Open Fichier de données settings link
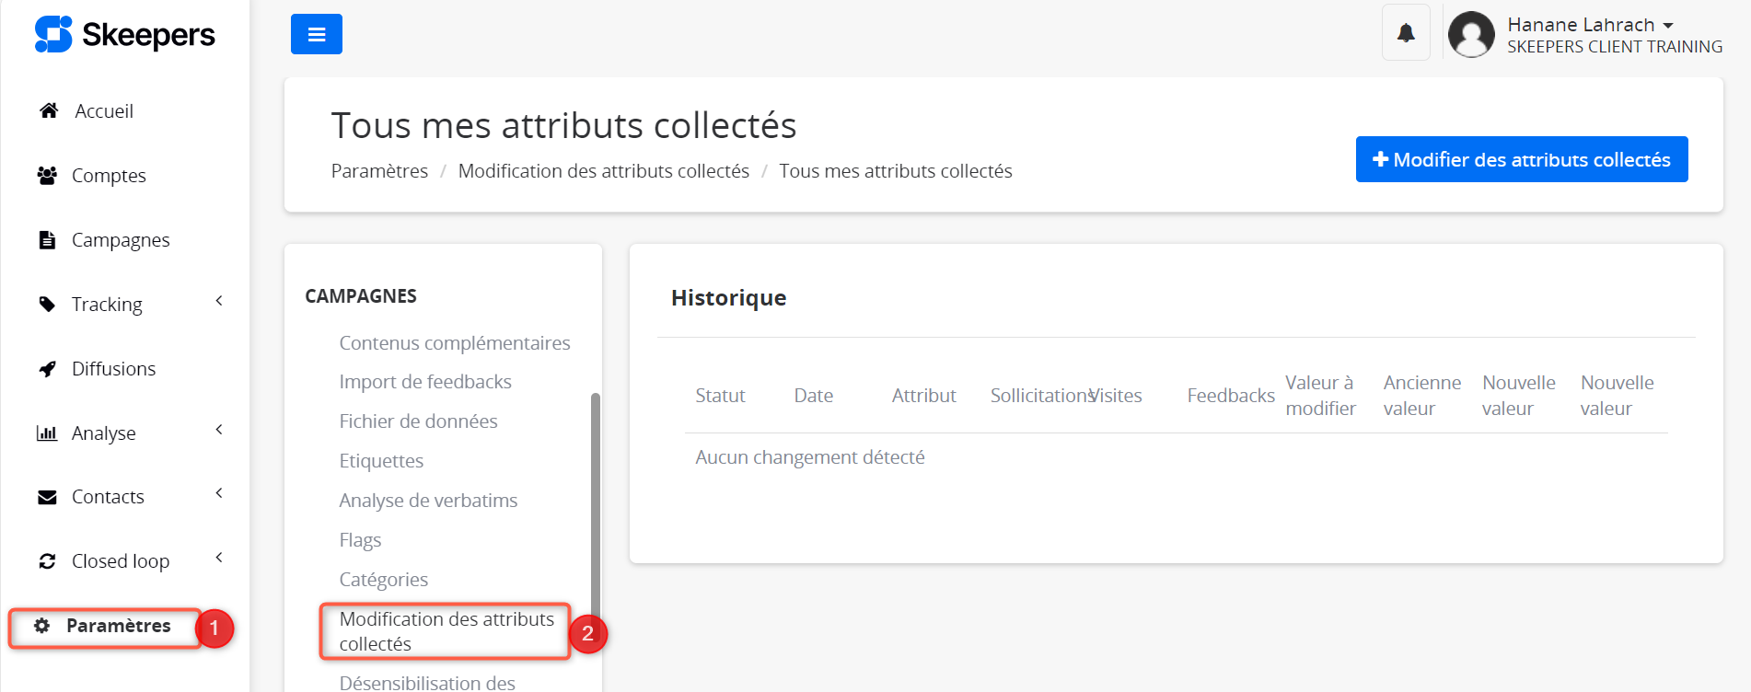The height and width of the screenshot is (692, 1751). tap(418, 421)
